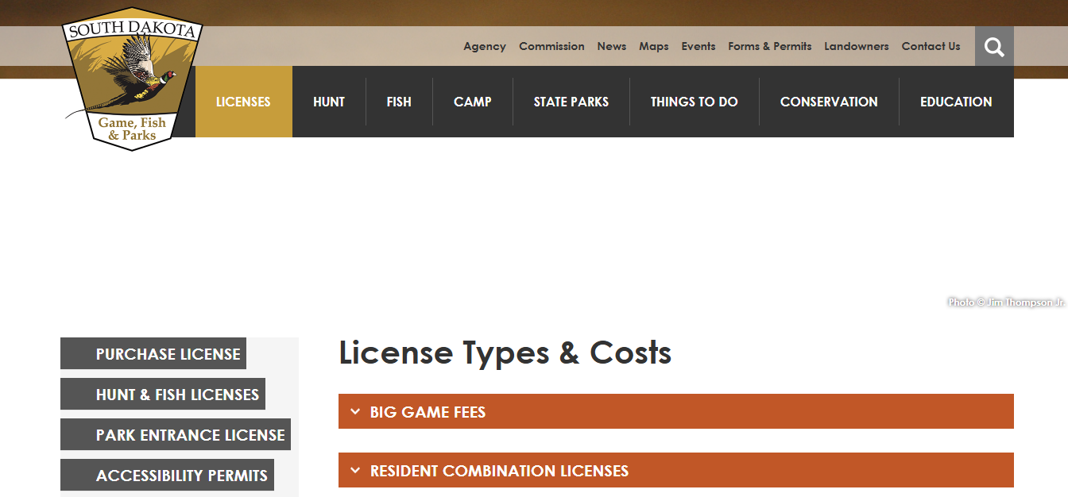Image resolution: width=1068 pixels, height=497 pixels.
Task: Open the Licenses main menu
Action: tap(243, 102)
